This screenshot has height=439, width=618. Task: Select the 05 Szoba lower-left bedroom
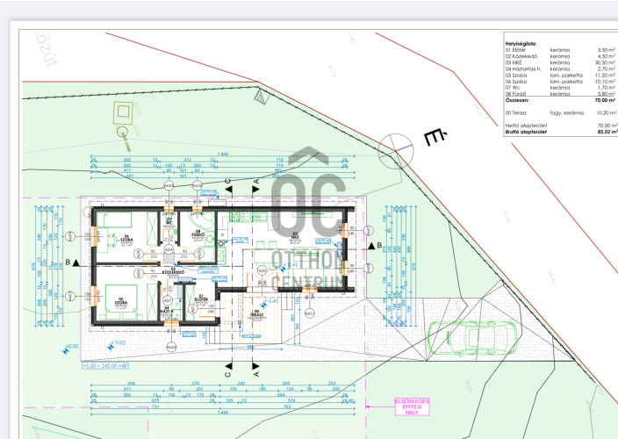pyautogui.click(x=127, y=303)
